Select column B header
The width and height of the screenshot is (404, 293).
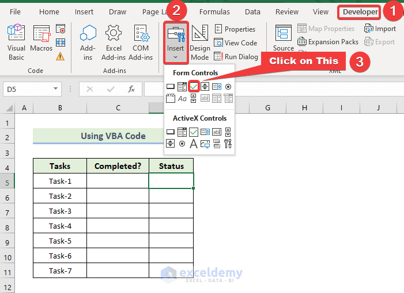[x=60, y=108]
